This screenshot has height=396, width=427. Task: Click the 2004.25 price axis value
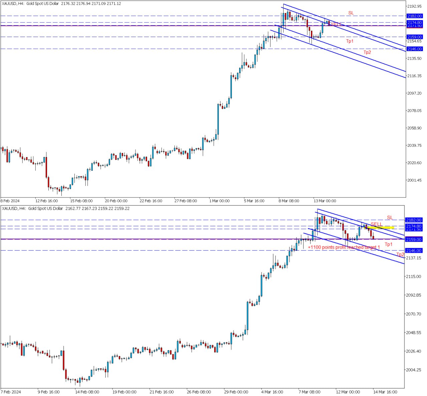[x=414, y=370]
